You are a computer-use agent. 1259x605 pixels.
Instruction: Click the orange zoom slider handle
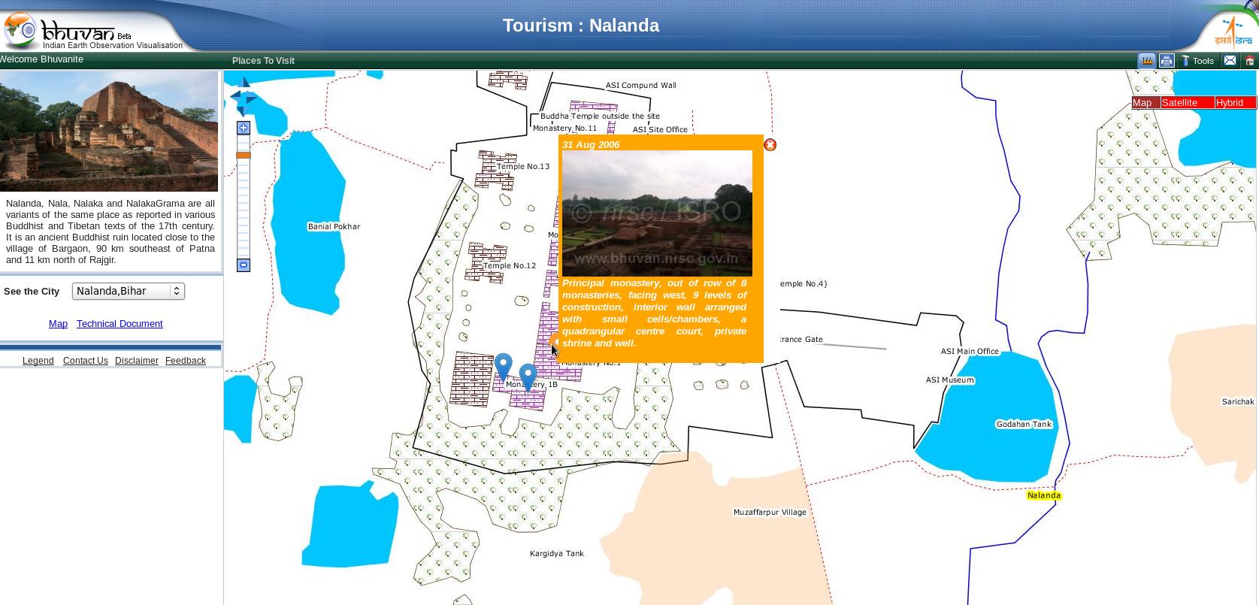point(243,155)
